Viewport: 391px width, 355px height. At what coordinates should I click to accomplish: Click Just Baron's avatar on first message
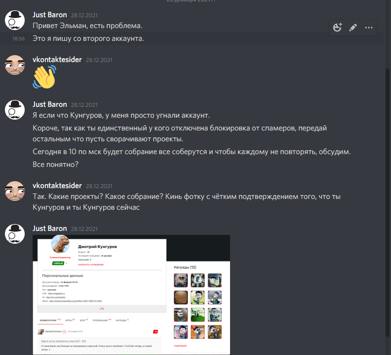point(15,20)
